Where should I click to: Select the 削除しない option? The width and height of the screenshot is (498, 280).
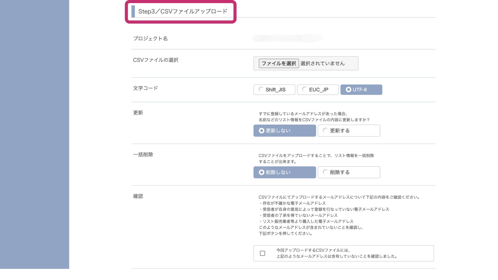coord(285,172)
